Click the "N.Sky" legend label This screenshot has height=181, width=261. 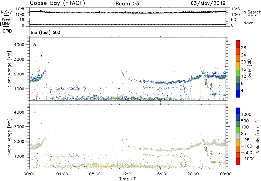click(x=6, y=12)
